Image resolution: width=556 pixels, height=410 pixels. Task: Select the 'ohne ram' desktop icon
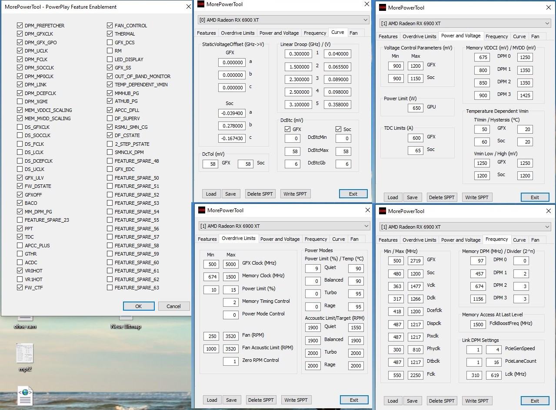[25, 321]
